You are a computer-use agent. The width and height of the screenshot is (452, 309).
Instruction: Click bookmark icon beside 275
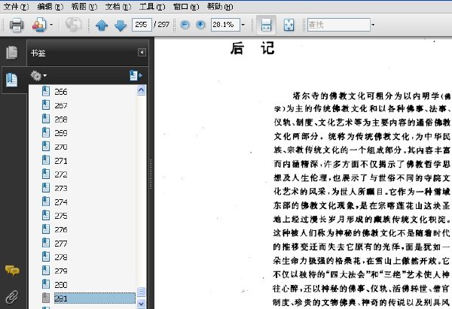click(46, 216)
